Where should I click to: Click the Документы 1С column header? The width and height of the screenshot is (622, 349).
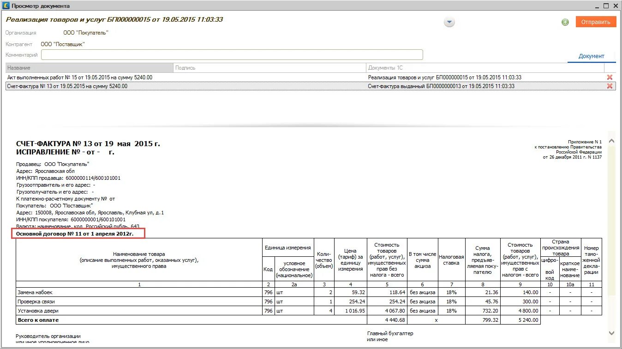click(491, 68)
